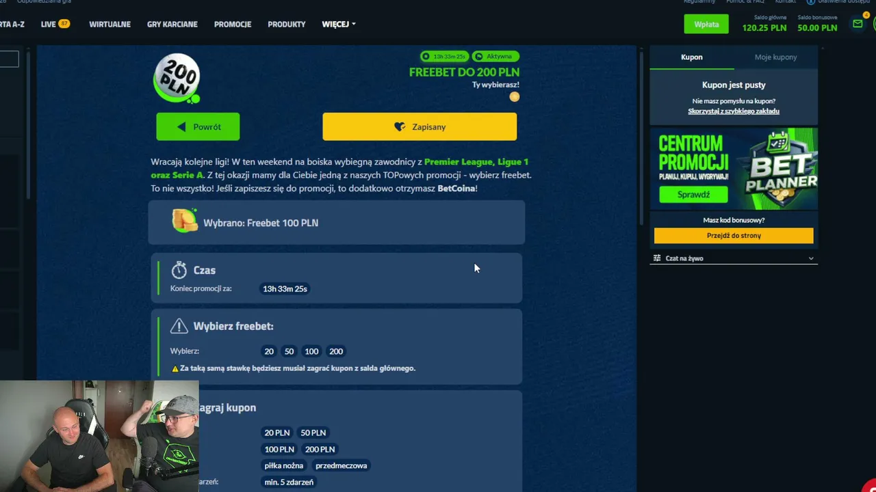Click the FREEBET DO 200 PLN heading
This screenshot has height=492, width=876.
coord(464,72)
